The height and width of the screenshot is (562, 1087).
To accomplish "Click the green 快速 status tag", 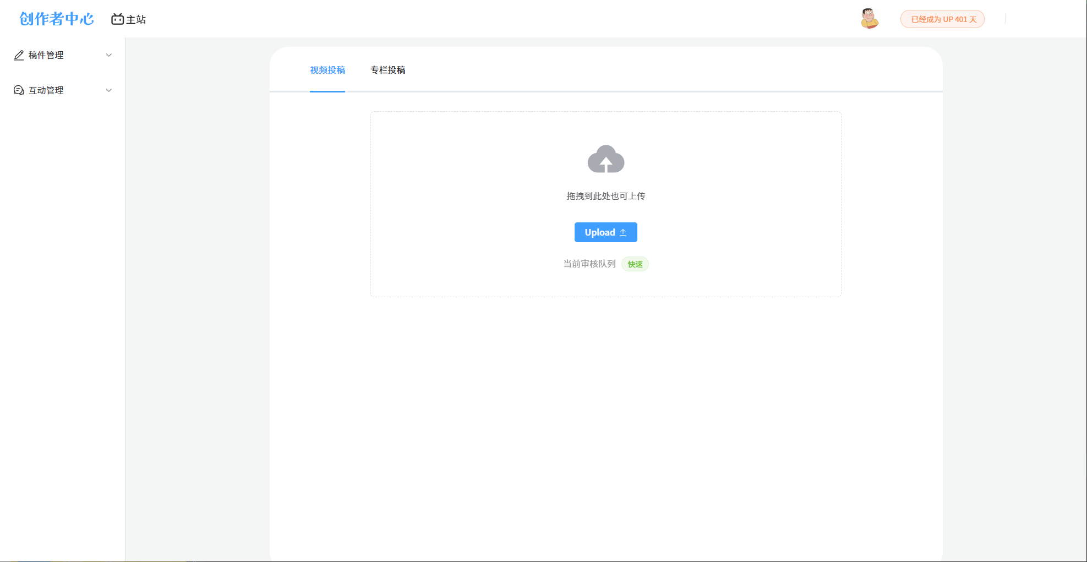I will coord(635,264).
